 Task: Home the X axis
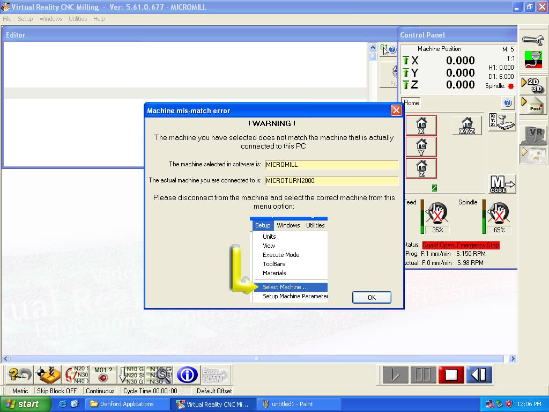(x=421, y=126)
